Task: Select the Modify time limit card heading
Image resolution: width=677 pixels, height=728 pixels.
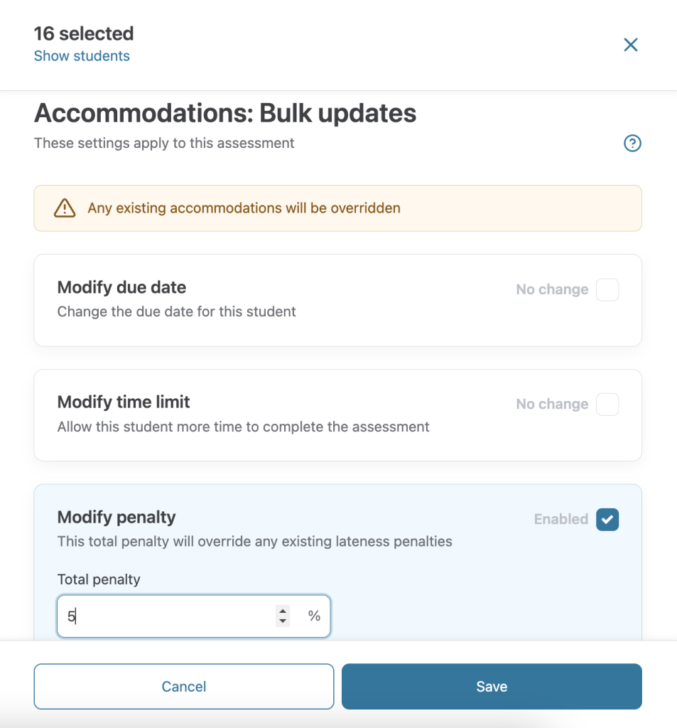Action: (124, 402)
